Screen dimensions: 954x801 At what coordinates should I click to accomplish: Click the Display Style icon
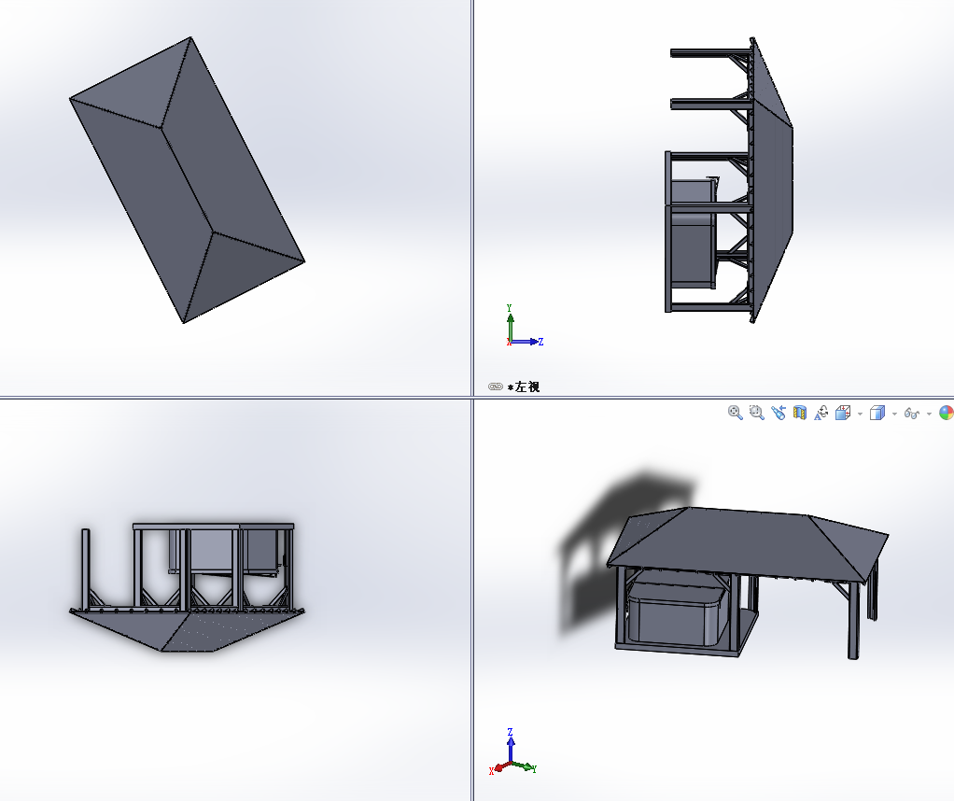coord(877,413)
